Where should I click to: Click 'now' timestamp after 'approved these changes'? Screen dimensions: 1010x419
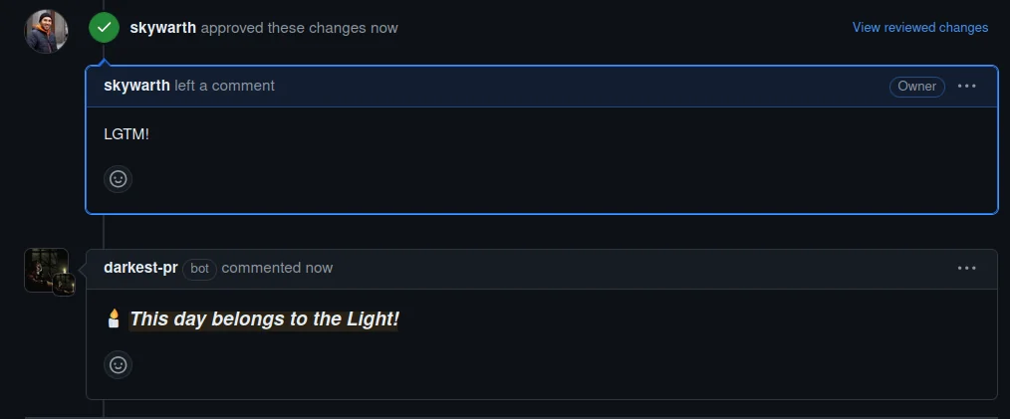[x=384, y=28]
